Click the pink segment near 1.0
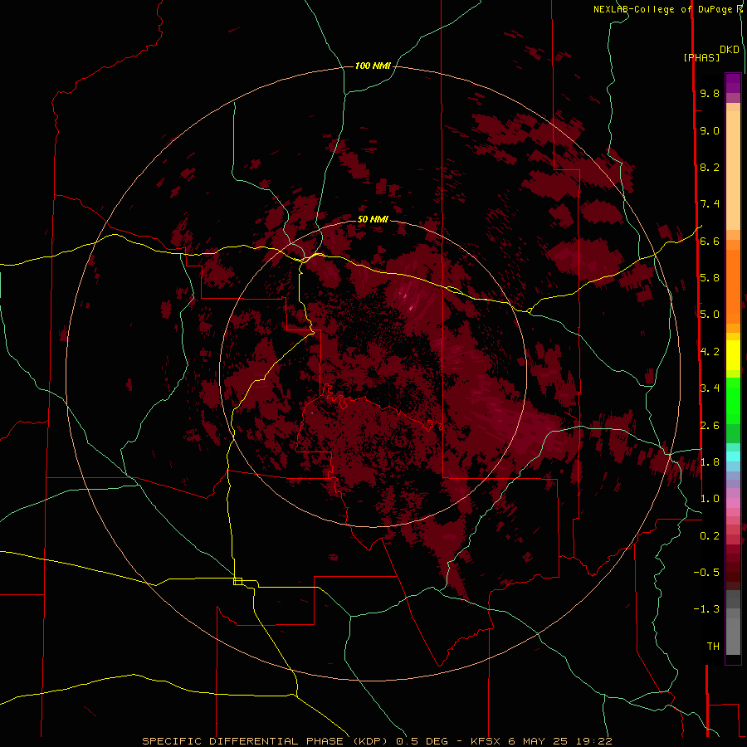The height and width of the screenshot is (747, 747). tap(733, 503)
